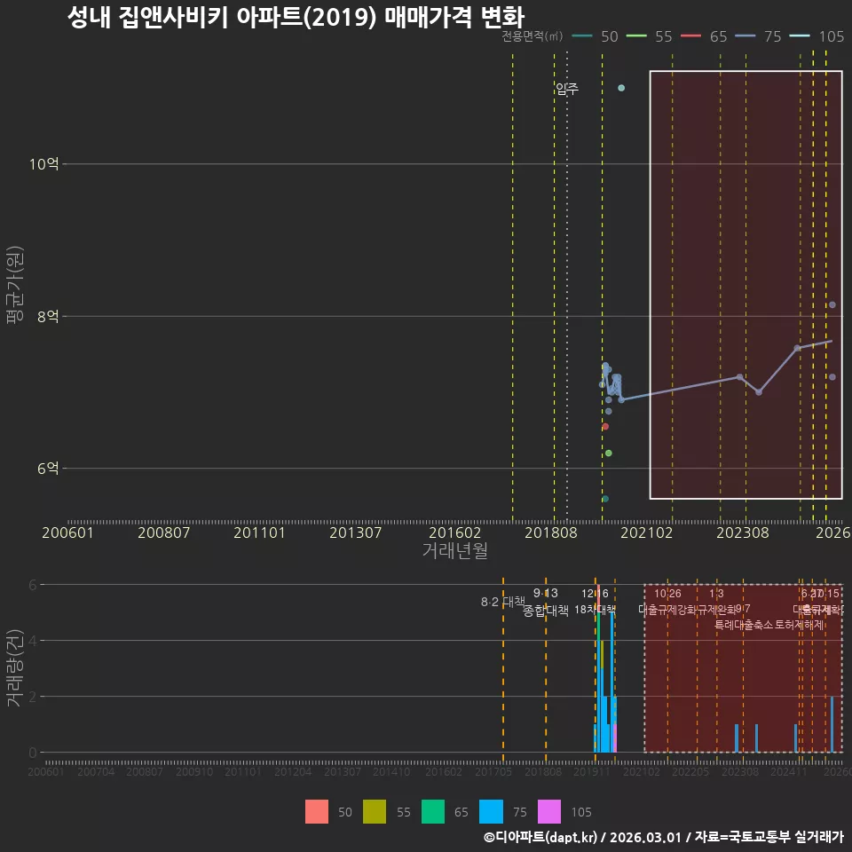The image size is (852, 852).
Task: Click the green 65 swatch in bottom legend
Action: pyautogui.click(x=432, y=812)
